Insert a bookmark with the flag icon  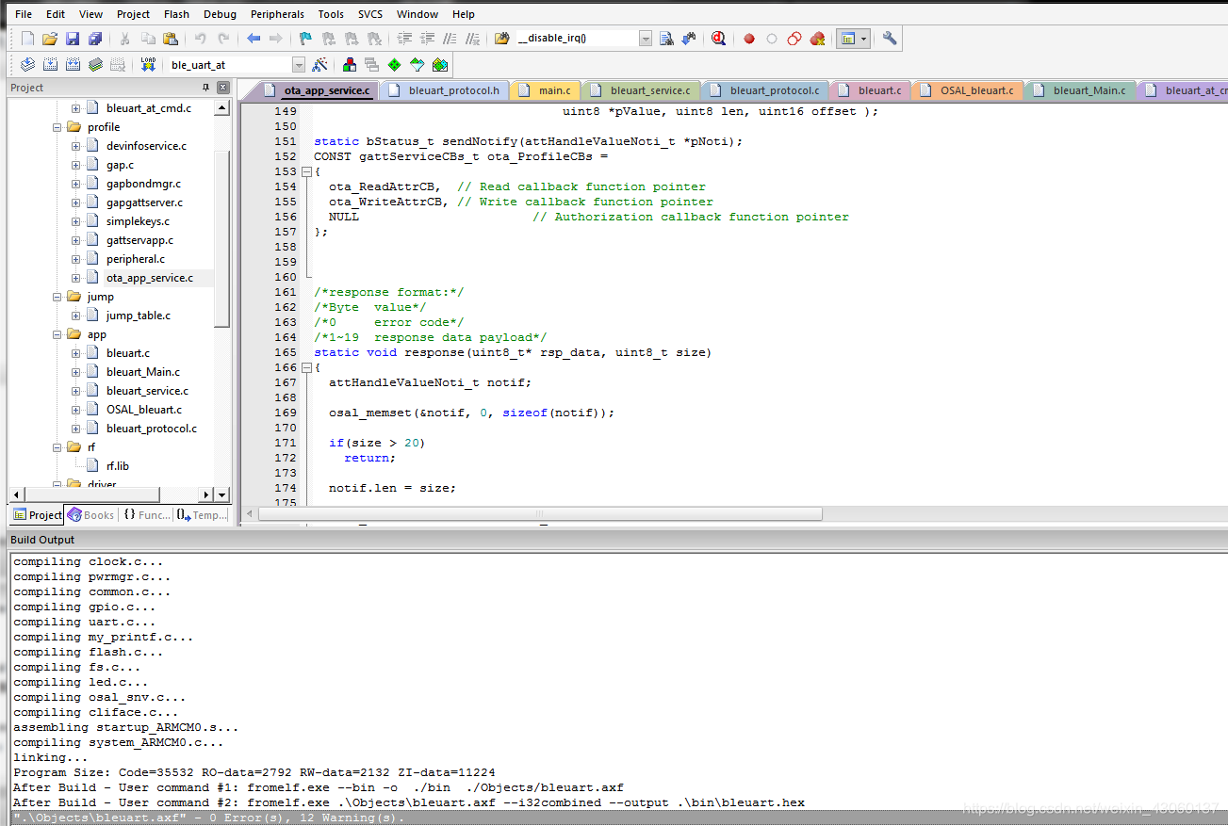[305, 39]
